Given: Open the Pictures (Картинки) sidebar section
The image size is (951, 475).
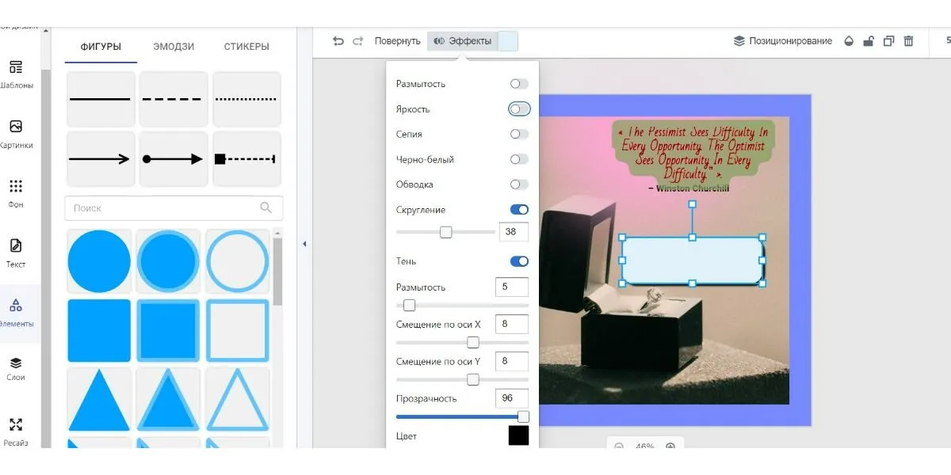Looking at the screenshot, I should click(16, 135).
